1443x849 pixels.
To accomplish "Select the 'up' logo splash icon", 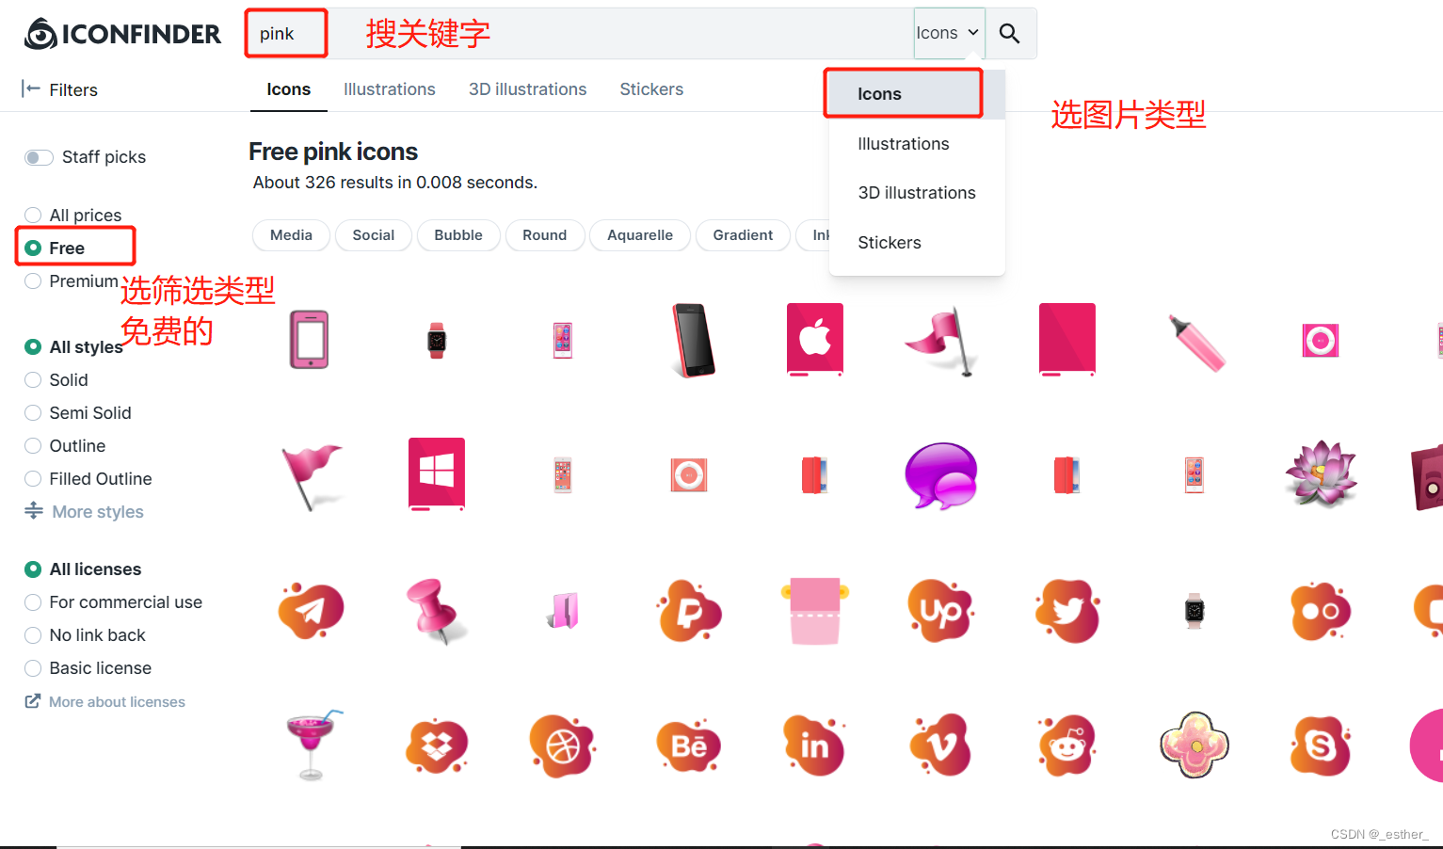I will [941, 611].
